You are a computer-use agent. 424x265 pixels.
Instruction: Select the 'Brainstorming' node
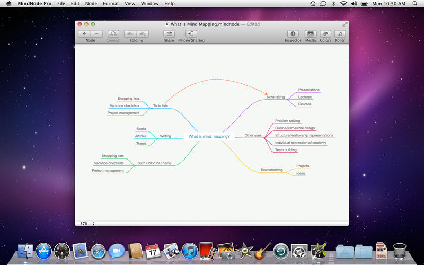pyautogui.click(x=272, y=170)
